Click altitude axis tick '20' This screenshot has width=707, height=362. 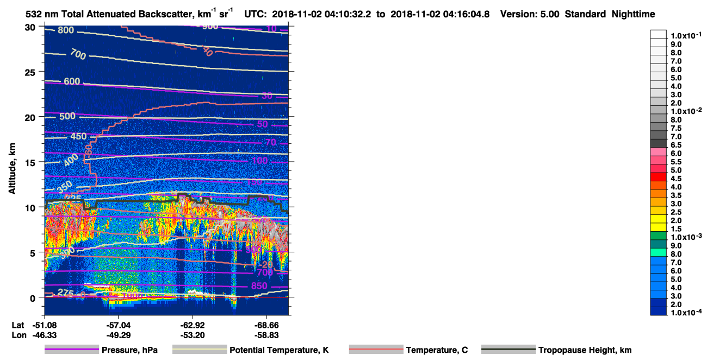(x=30, y=117)
